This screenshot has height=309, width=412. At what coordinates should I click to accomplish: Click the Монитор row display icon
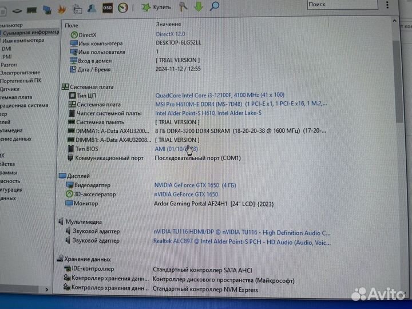coord(69,203)
